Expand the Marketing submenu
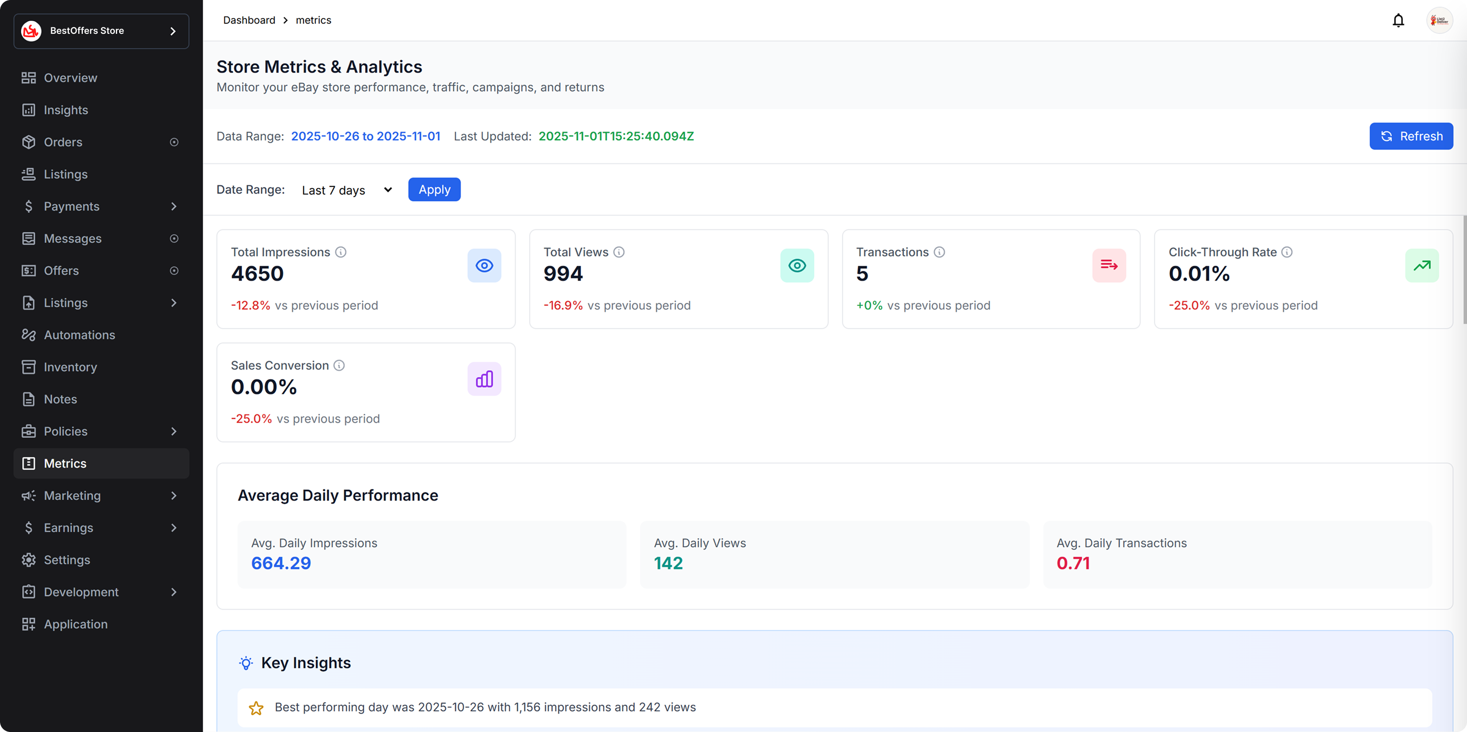 [174, 496]
